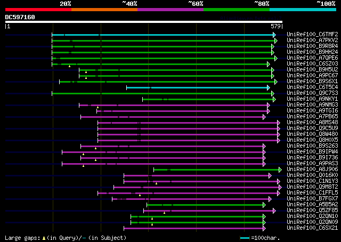The width and height of the screenshot is (341, 242).
Task: Select the UniRef100_C6SX21 label
Action: coord(312,228)
